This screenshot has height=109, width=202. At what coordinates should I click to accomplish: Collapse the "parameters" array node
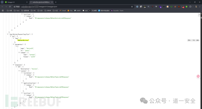13,44
